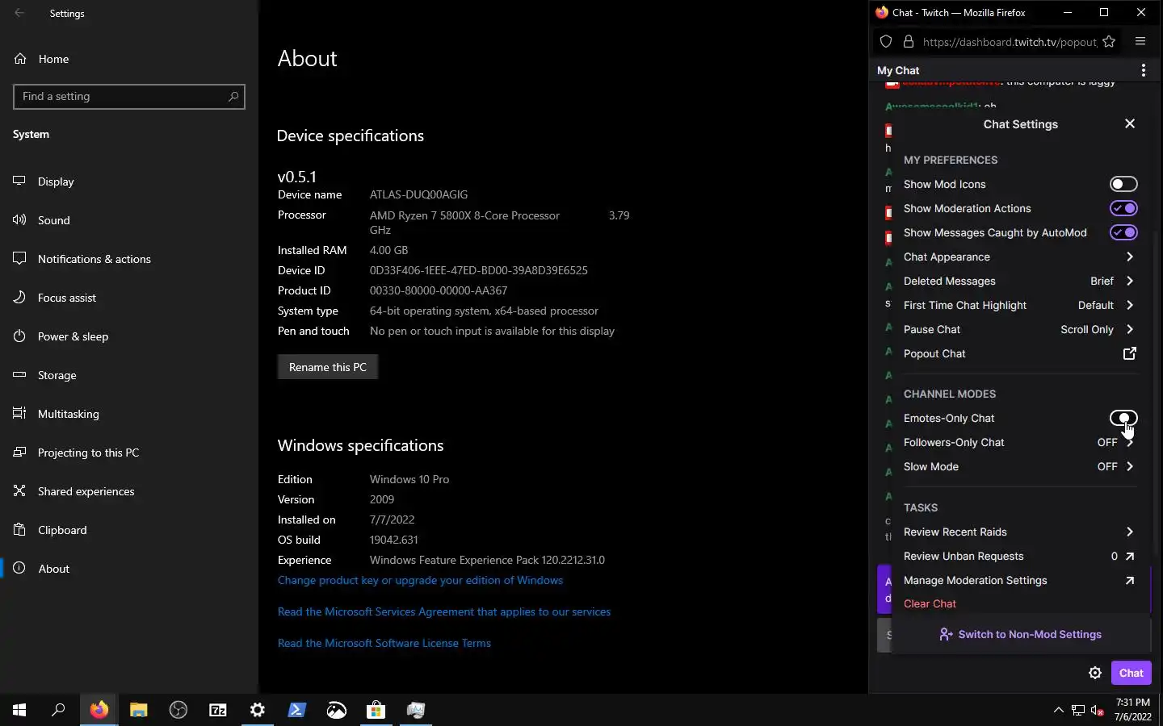Screen dimensions: 1163x726
Task: Select Display in Settings sidebar
Action: pos(129,181)
